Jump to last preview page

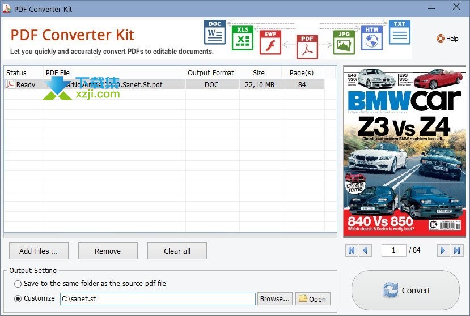(x=457, y=250)
